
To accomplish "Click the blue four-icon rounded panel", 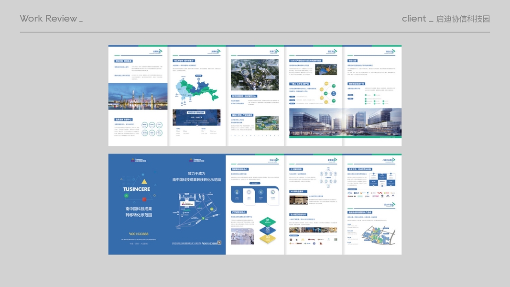I will coord(255,195).
